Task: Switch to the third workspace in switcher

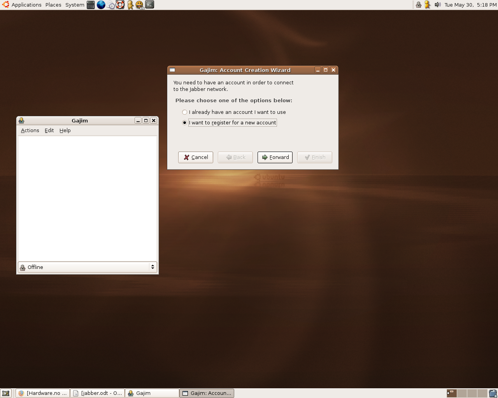Action: click(472, 393)
